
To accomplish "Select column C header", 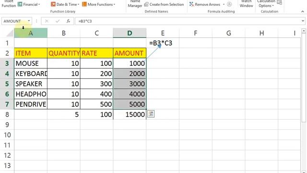I will point(96,33).
